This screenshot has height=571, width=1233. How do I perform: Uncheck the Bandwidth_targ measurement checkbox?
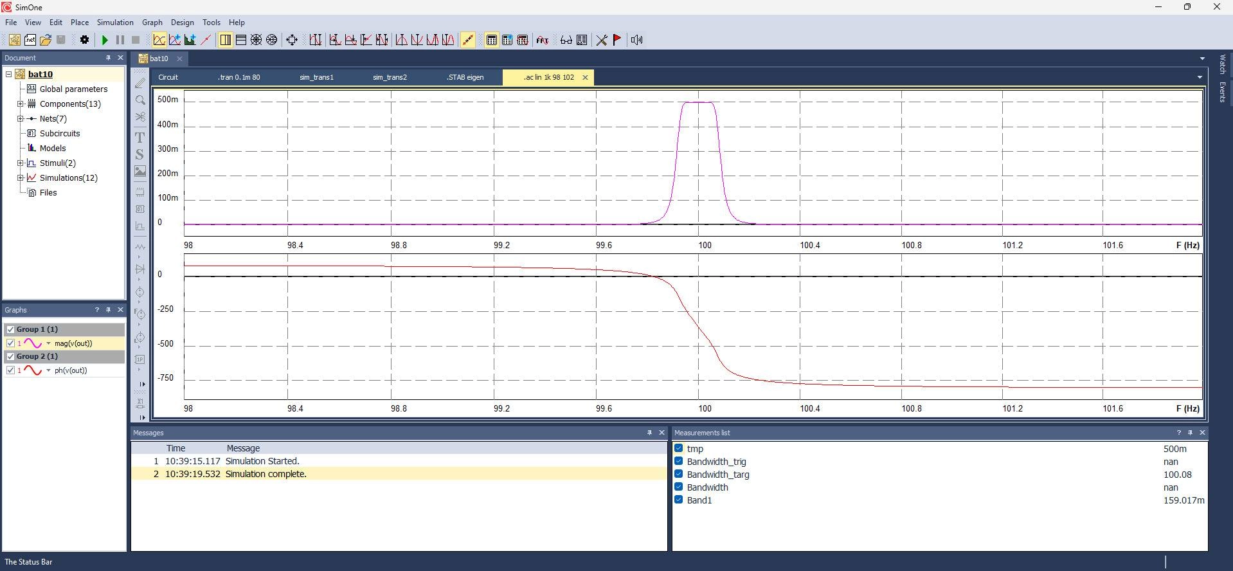[x=679, y=474]
